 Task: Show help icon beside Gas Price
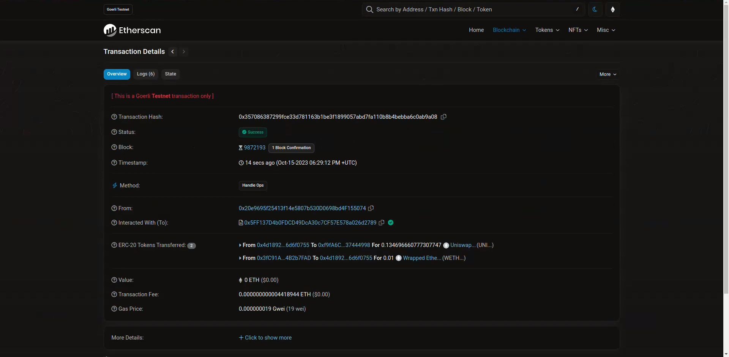114,309
